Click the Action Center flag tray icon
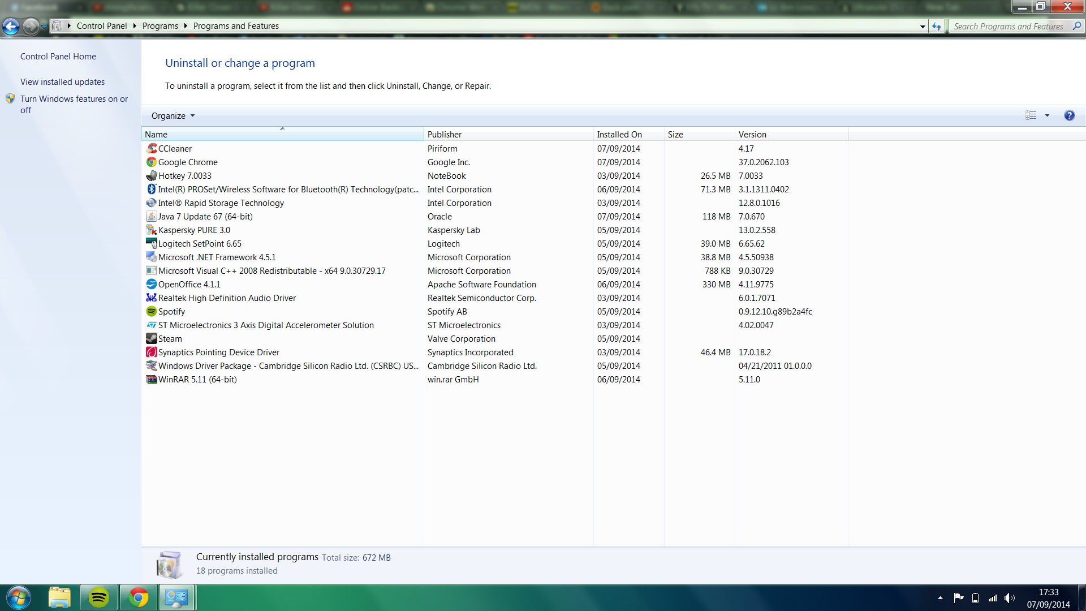This screenshot has height=611, width=1086. coord(958,598)
